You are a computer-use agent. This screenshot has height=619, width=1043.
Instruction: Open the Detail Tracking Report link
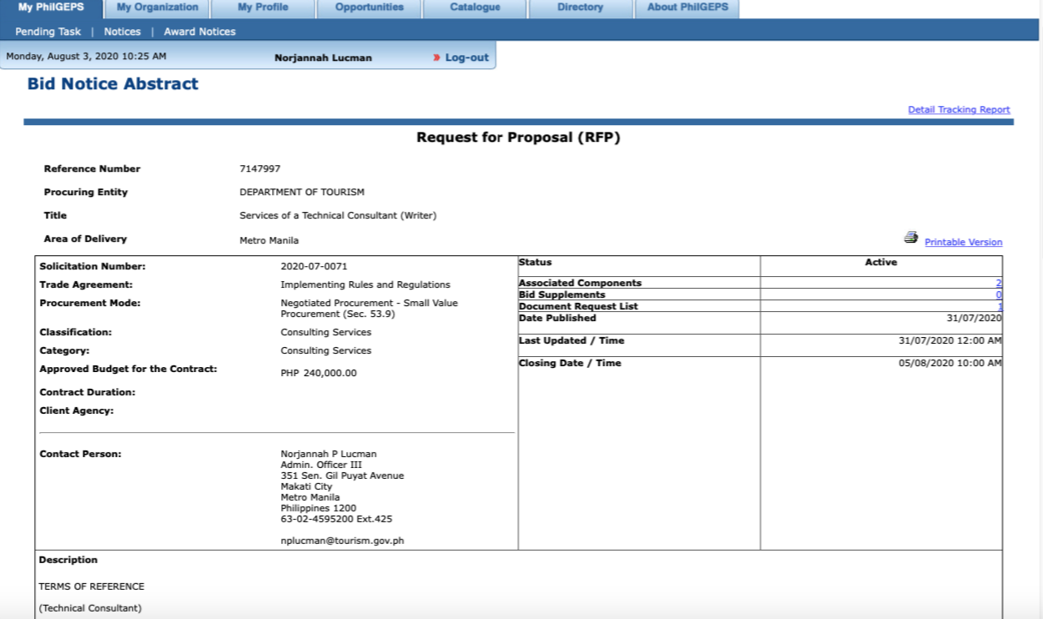(x=959, y=109)
